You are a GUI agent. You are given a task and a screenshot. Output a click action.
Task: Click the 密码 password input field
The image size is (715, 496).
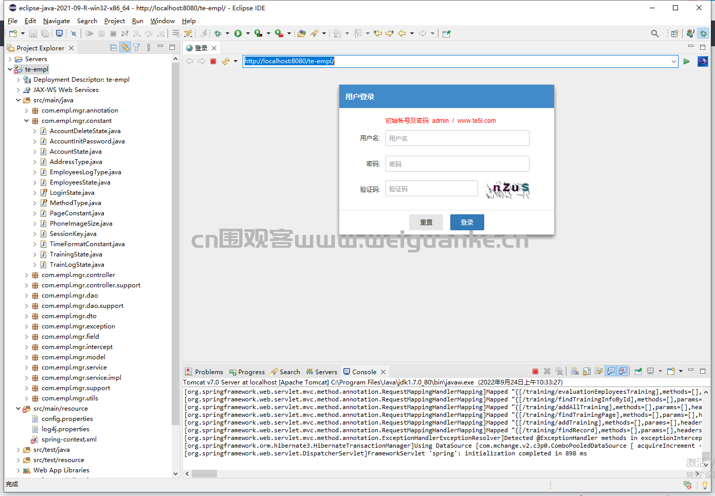tap(457, 164)
